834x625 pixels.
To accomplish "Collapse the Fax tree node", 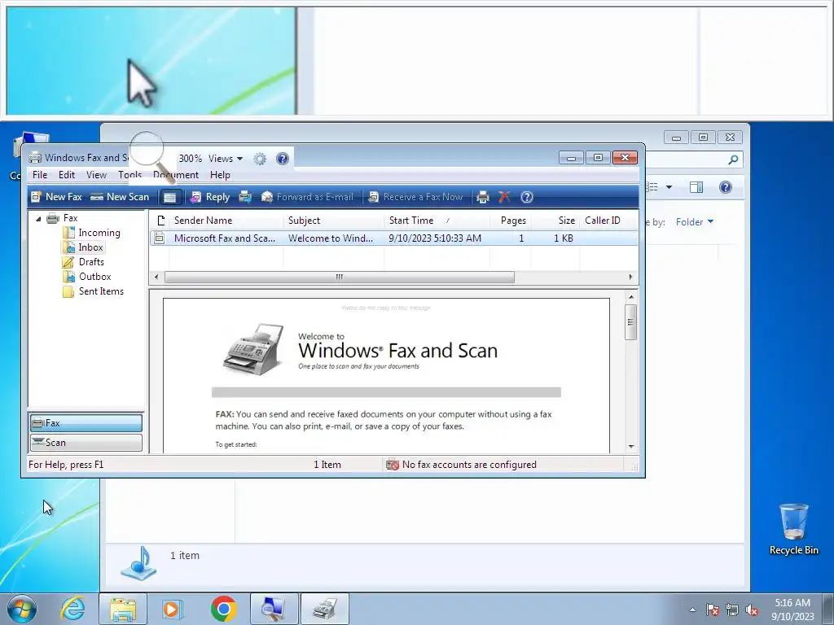I will [x=38, y=218].
